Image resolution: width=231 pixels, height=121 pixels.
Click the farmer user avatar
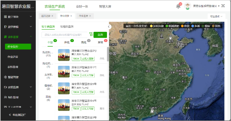(188, 6)
